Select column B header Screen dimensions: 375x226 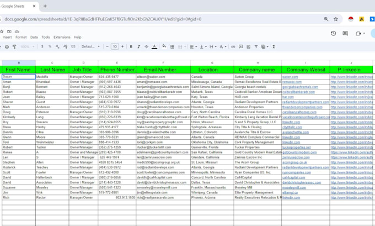click(x=19, y=63)
